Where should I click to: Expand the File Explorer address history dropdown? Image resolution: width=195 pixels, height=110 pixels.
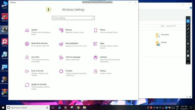[x=161, y=26]
